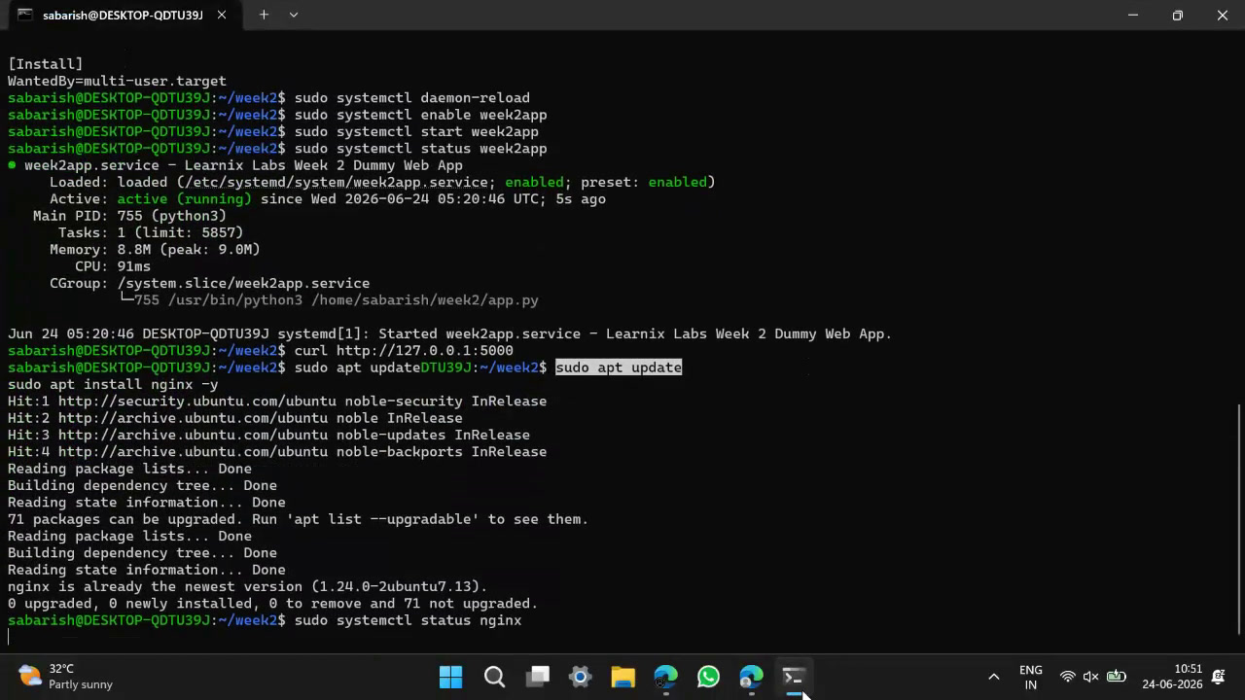This screenshot has height=700, width=1245.
Task: Click 'Hit:1' noble-security InRelease line
Action: tap(277, 401)
